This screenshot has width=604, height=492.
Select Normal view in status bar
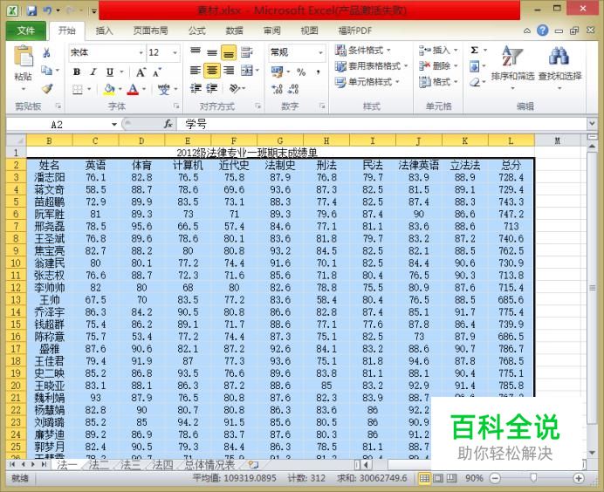click(x=424, y=479)
